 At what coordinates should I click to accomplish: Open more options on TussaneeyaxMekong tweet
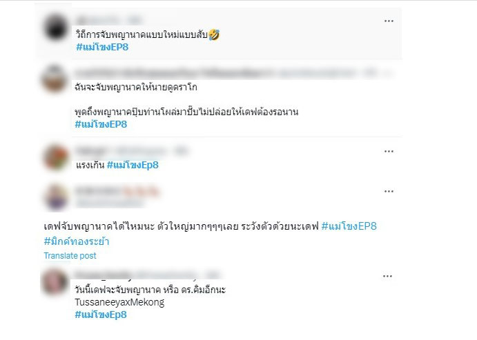(387, 276)
